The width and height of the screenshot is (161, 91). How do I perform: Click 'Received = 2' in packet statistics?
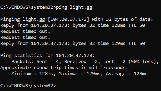click(82, 62)
